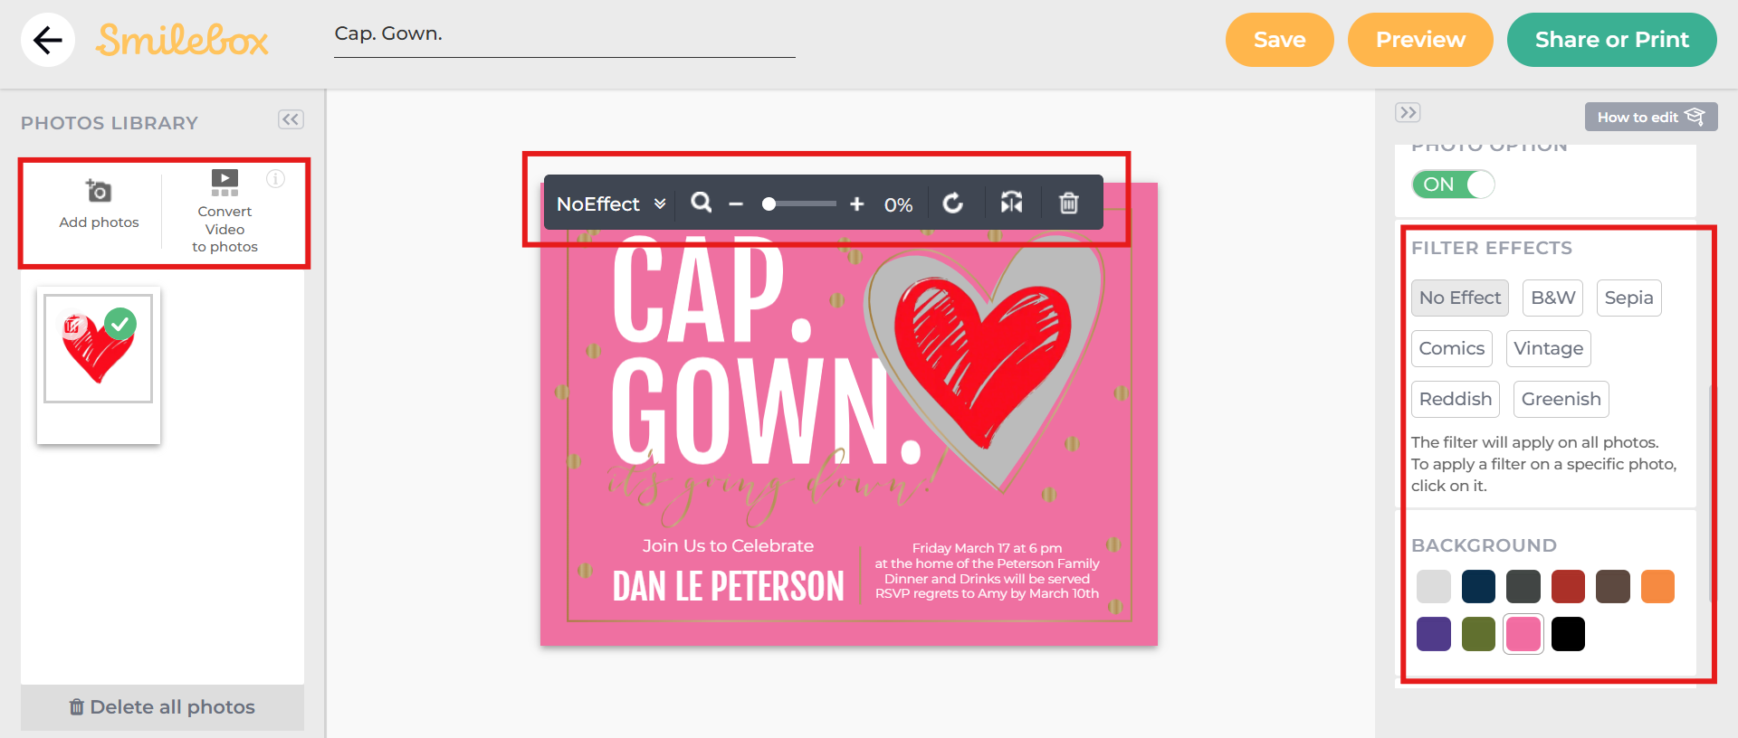Choose the brown background color

click(1613, 586)
